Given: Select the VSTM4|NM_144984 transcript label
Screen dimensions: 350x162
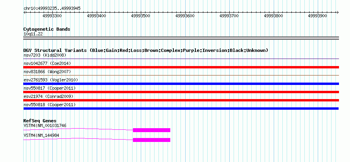Looking at the screenshot, I should click(x=41, y=135).
